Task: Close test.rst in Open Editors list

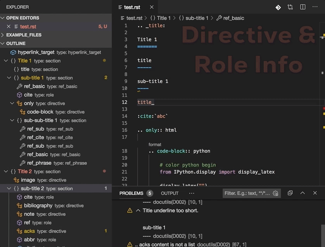Action: (x=9, y=26)
